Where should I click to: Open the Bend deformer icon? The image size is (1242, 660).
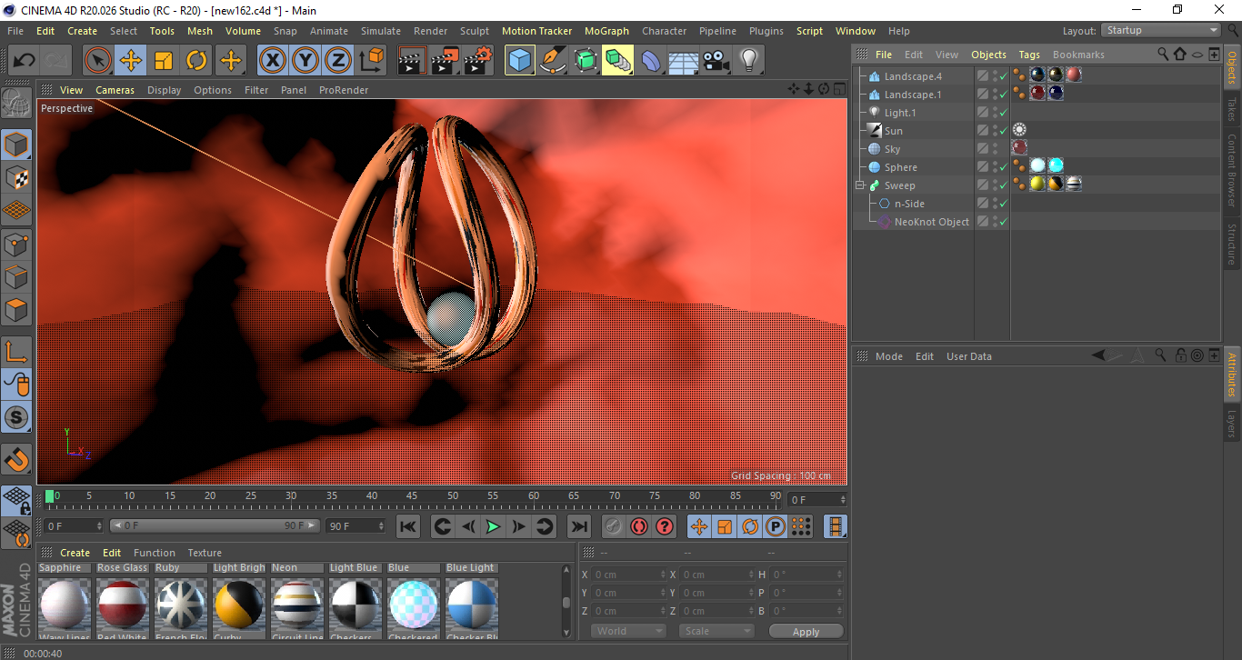coord(651,61)
